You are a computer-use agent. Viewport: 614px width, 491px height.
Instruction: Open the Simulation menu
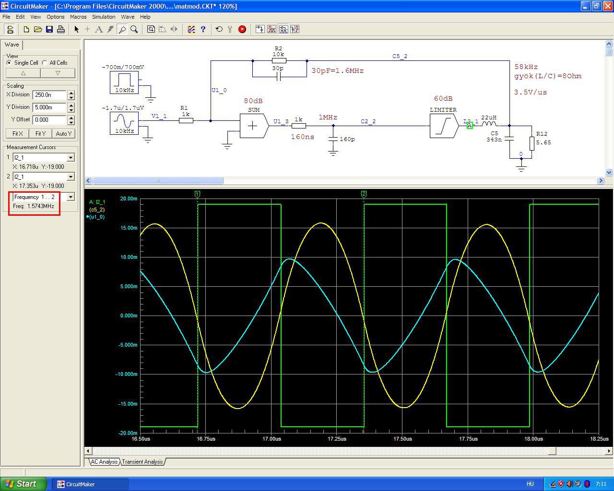104,17
